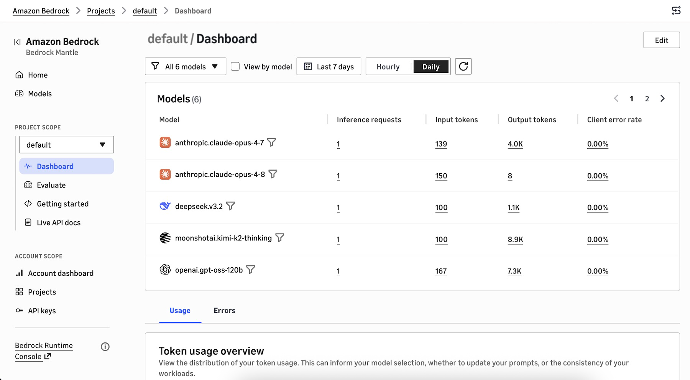The width and height of the screenshot is (690, 380).
Task: Open Last 7 days date range picker
Action: tap(329, 66)
